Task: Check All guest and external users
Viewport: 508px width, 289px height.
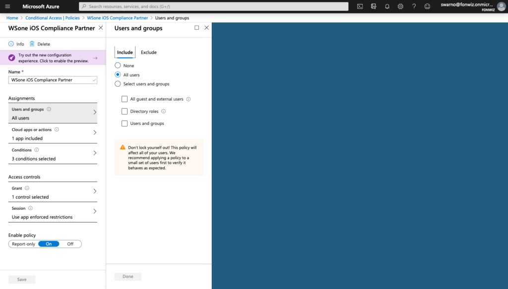Action: coord(125,99)
